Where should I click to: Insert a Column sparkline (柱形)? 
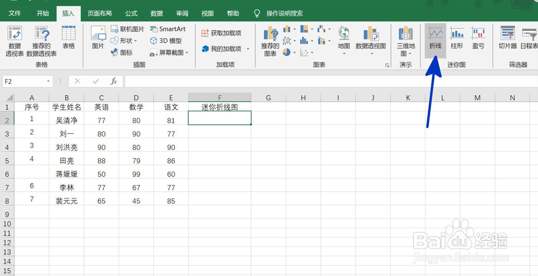457,38
